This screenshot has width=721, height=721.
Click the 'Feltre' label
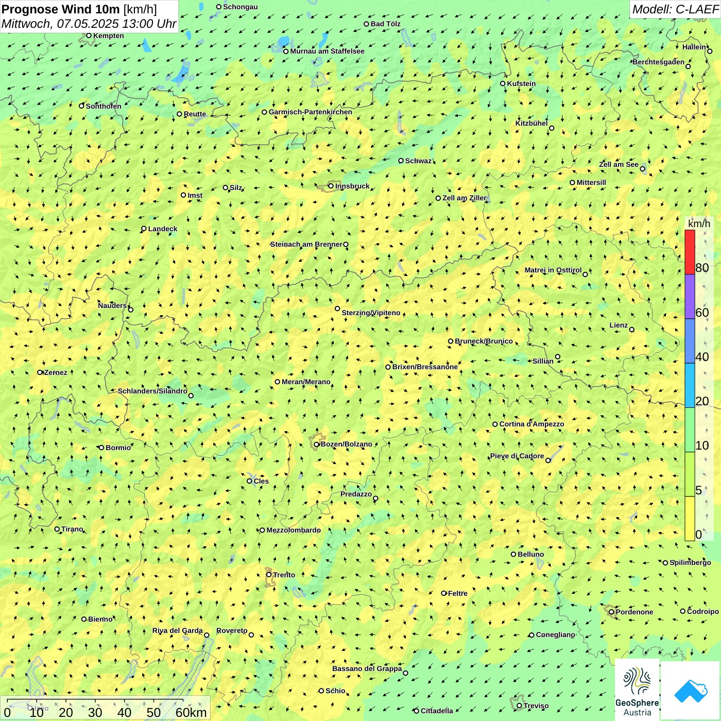(x=458, y=593)
